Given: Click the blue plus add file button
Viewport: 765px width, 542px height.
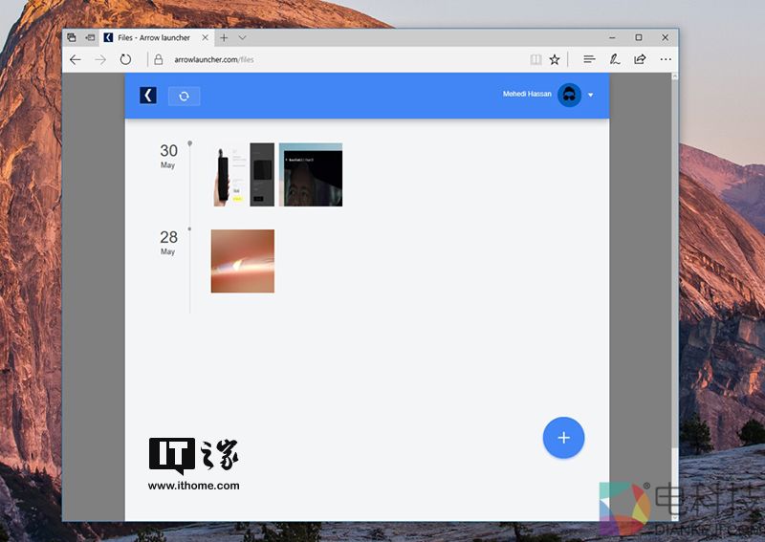Looking at the screenshot, I should (563, 438).
